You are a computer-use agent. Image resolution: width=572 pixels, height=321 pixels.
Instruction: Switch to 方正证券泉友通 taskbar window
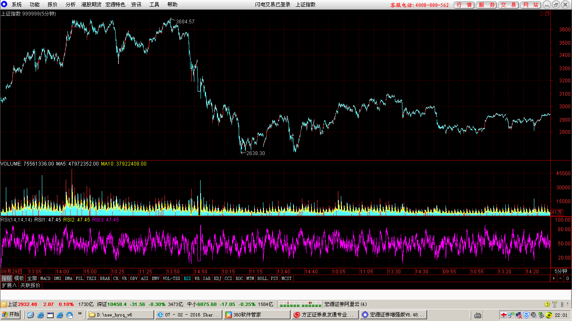coord(325,315)
